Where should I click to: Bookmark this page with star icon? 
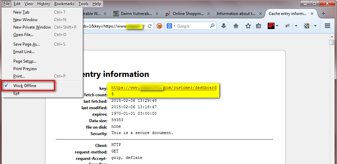248,26
